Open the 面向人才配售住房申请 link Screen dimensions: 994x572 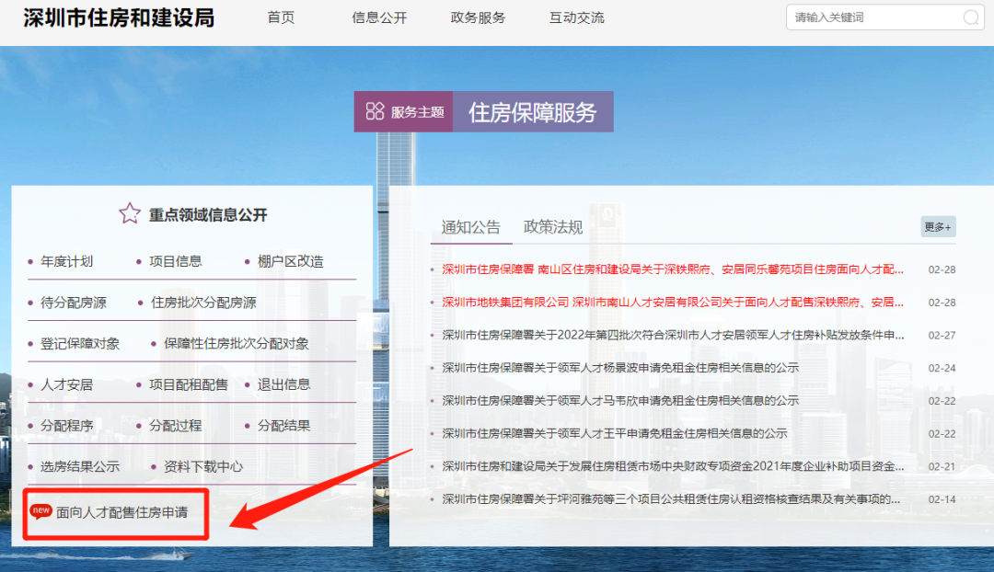[x=122, y=511]
